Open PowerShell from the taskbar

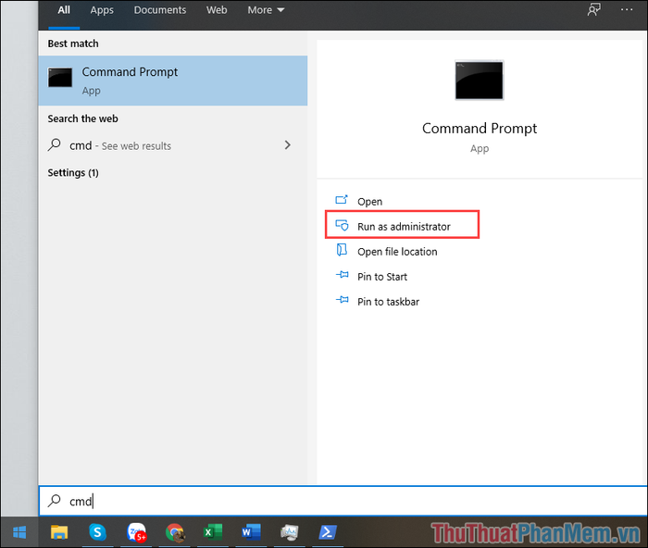(x=328, y=531)
